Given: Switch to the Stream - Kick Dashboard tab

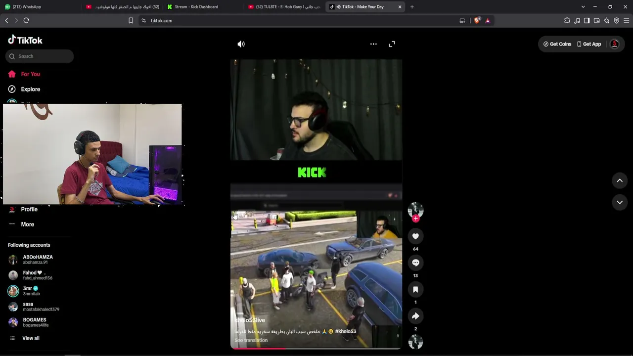Looking at the screenshot, I should 202,7.
